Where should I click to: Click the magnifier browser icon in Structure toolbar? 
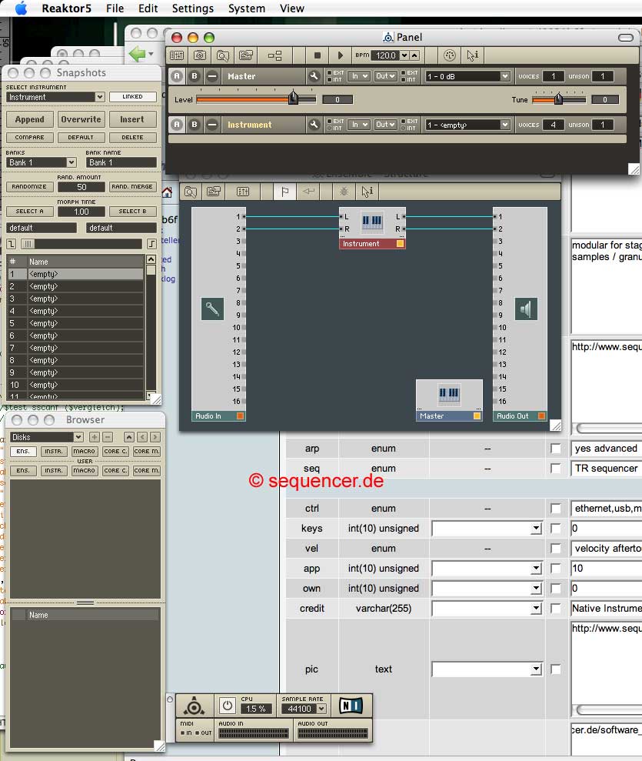click(191, 192)
